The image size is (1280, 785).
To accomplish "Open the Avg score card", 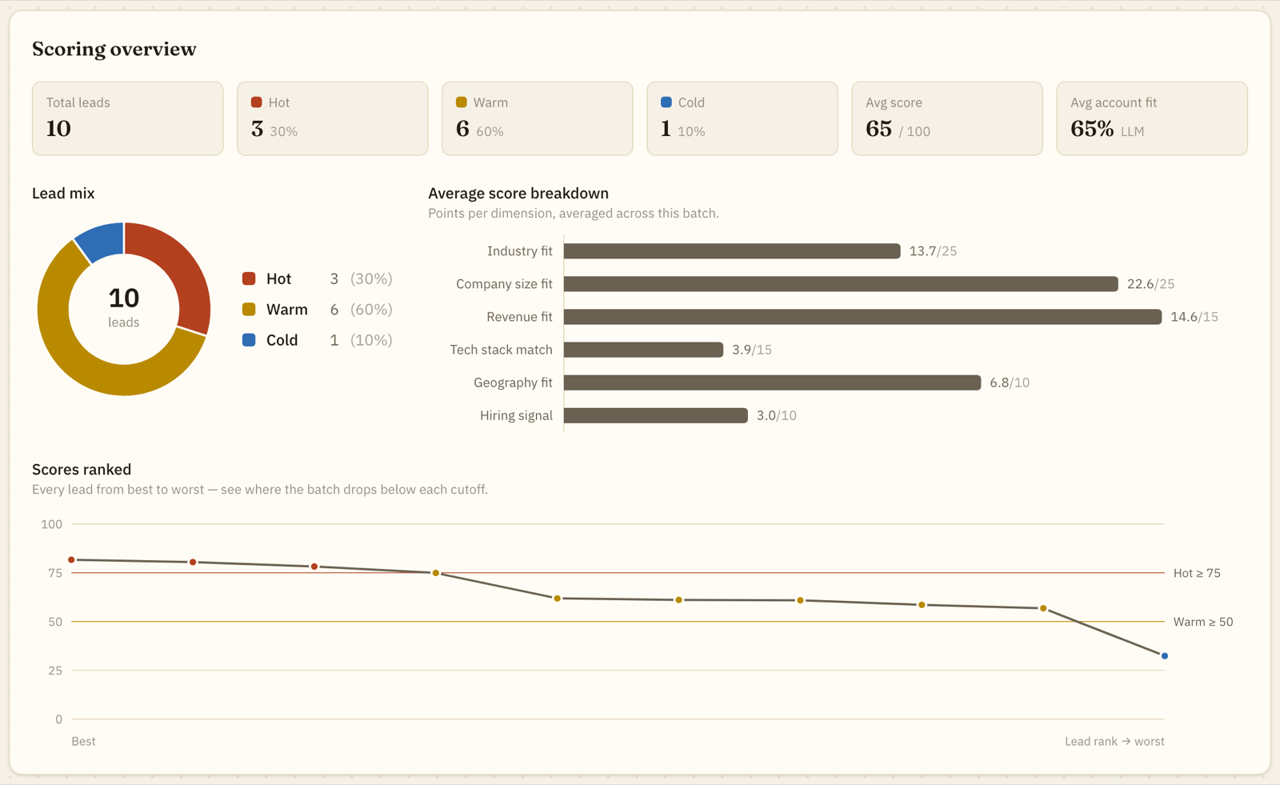I will [947, 118].
